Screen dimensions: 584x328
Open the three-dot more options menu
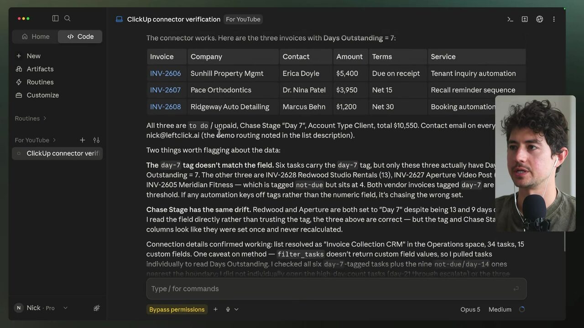[554, 19]
